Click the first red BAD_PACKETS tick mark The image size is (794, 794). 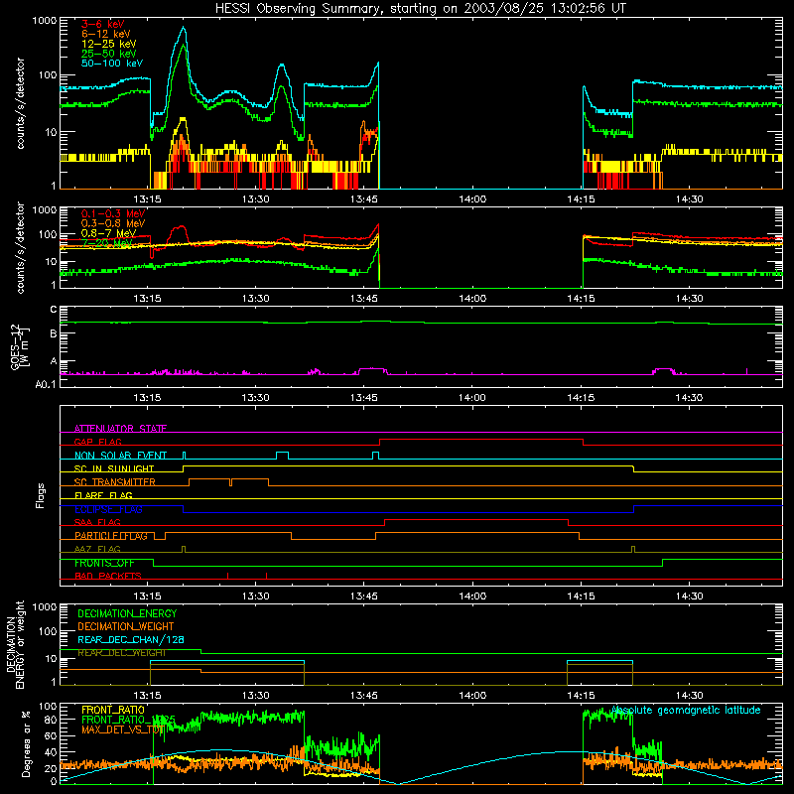tap(228, 576)
